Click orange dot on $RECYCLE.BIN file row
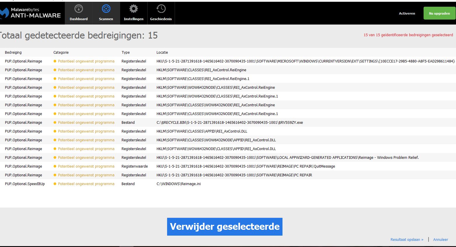Image resolution: width=456 pixels, height=247 pixels. (55, 123)
